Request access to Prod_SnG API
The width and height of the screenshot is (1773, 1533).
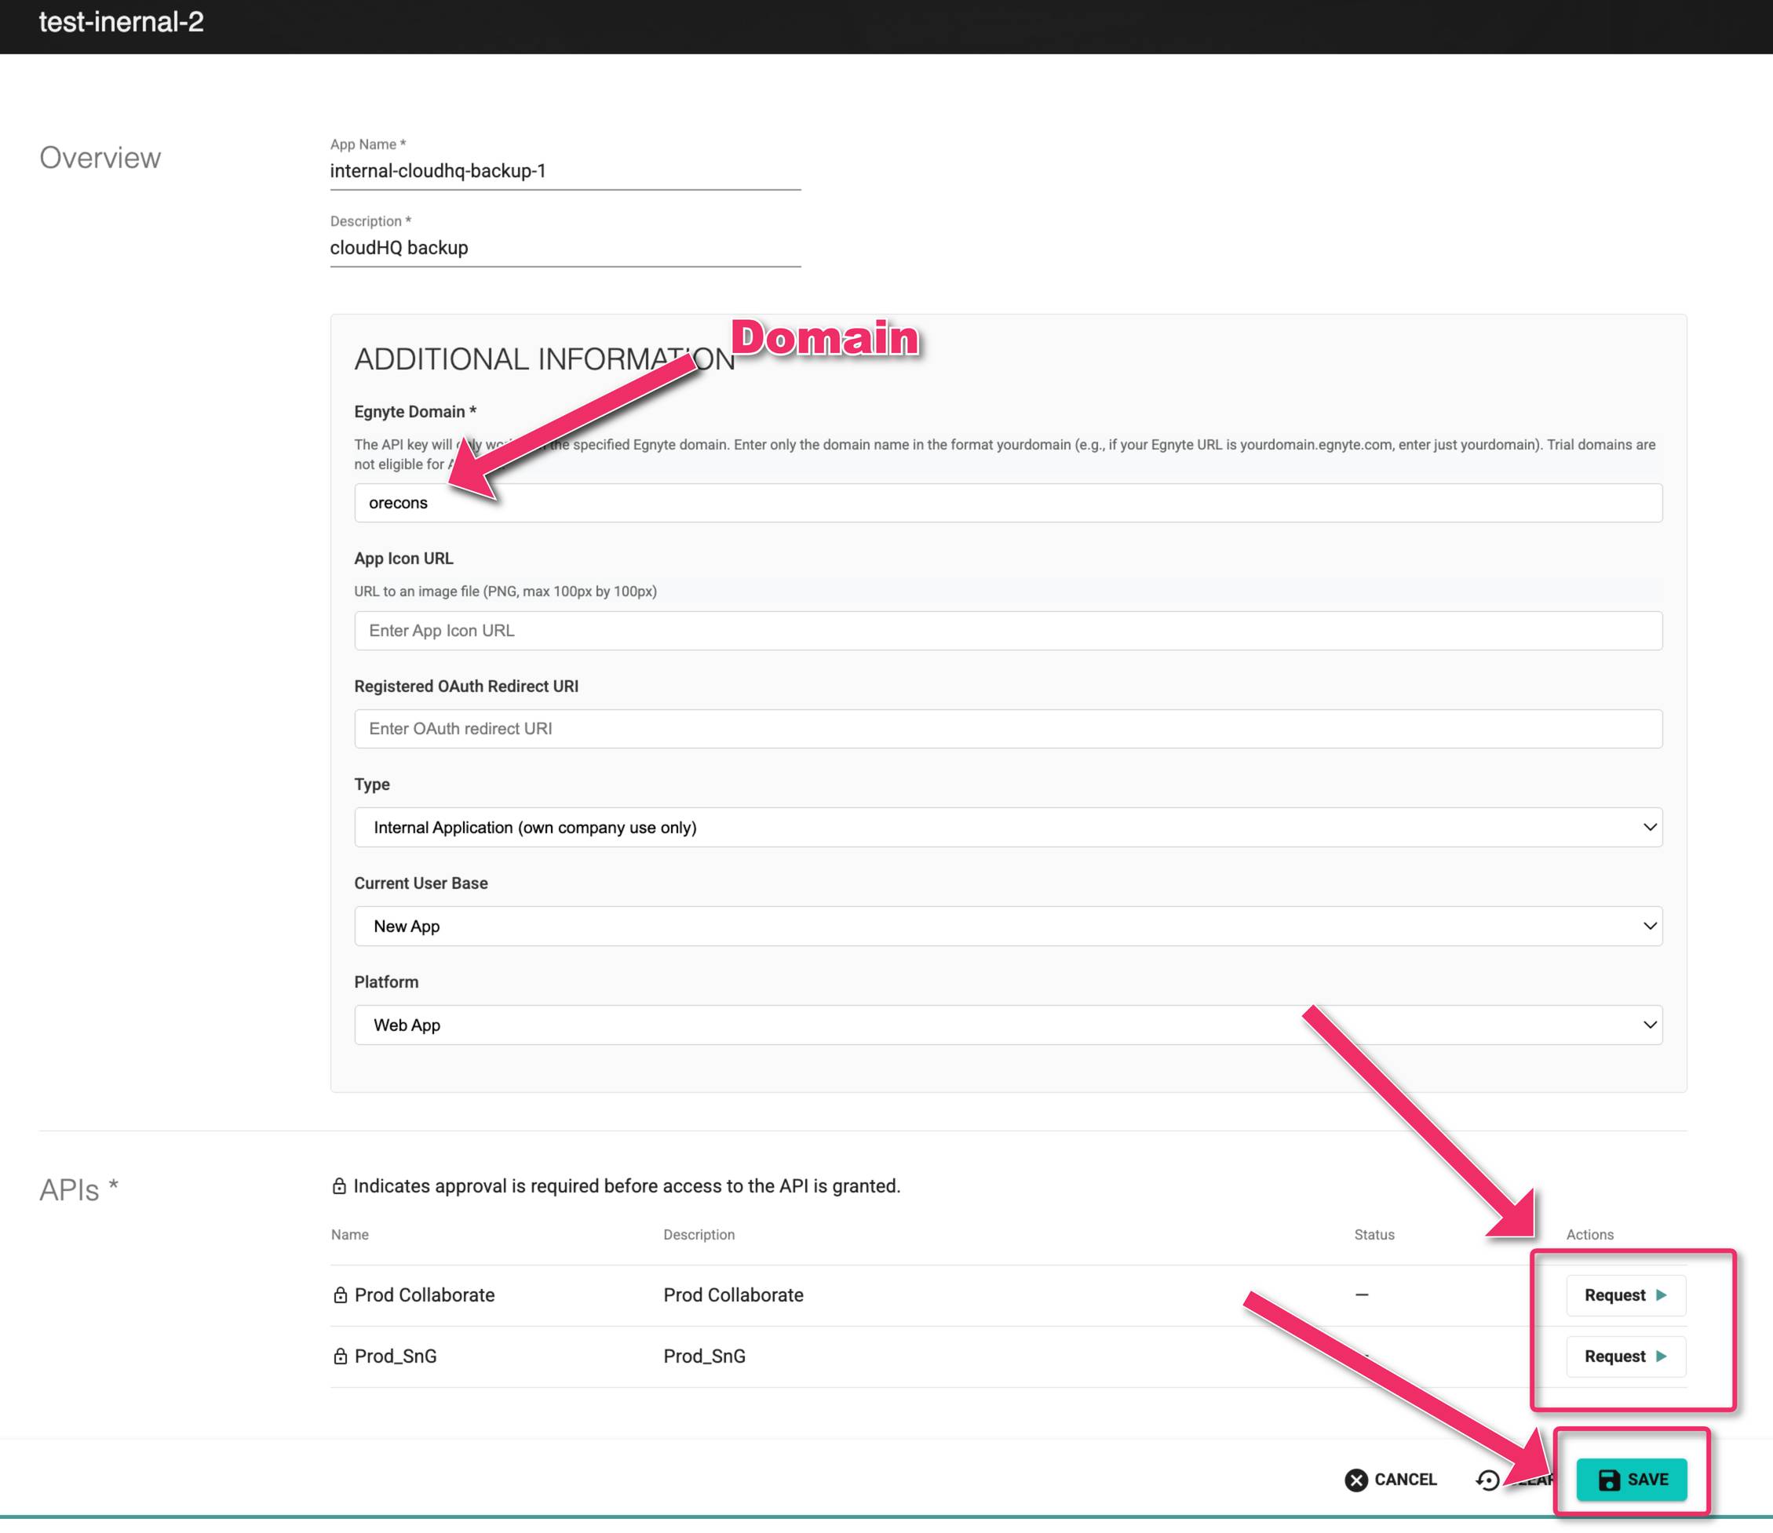click(x=1625, y=1356)
